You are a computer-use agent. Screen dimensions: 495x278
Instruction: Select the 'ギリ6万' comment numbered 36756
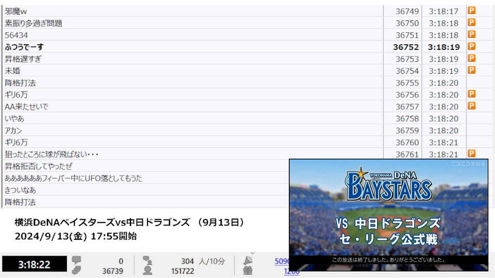tap(192, 95)
